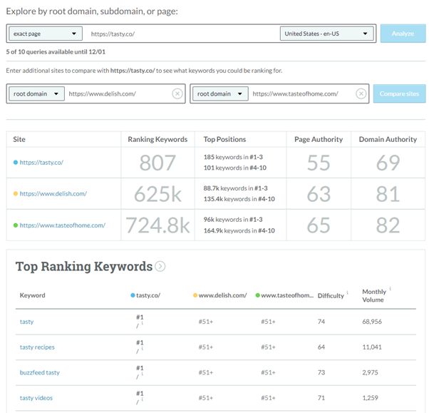Open the exact page scope dropdown
Image resolution: width=429 pixels, height=413 pixels.
pyautogui.click(x=46, y=34)
